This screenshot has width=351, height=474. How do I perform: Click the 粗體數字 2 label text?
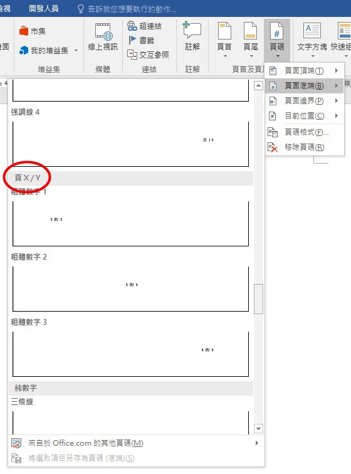tap(29, 257)
